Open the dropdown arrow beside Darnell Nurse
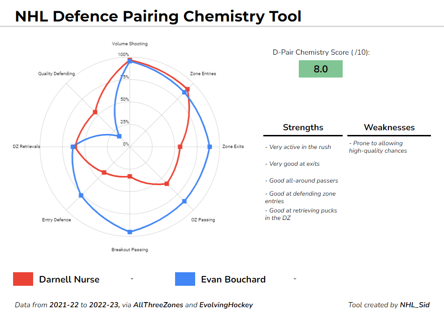This screenshot has height=318, width=444. 132,279
